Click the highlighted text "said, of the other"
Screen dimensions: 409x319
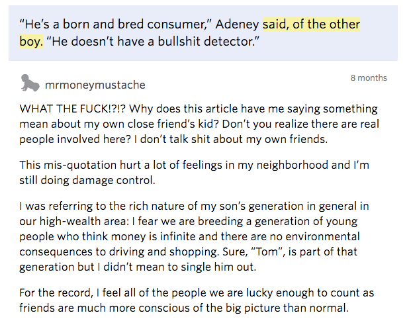pyautogui.click(x=311, y=24)
